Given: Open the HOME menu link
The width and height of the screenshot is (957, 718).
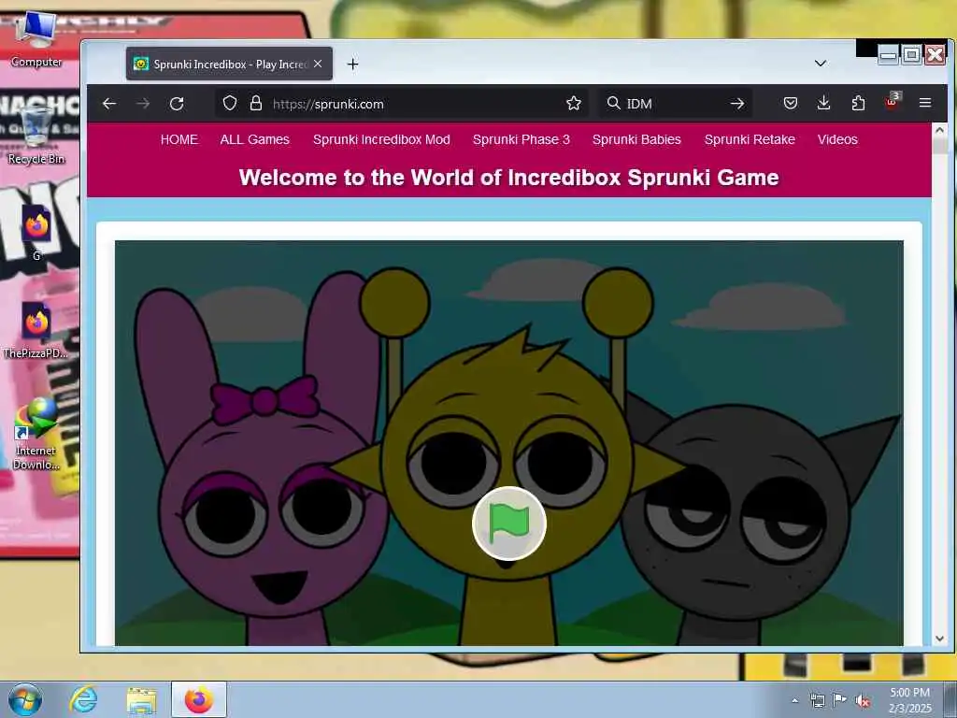Looking at the screenshot, I should click(179, 140).
